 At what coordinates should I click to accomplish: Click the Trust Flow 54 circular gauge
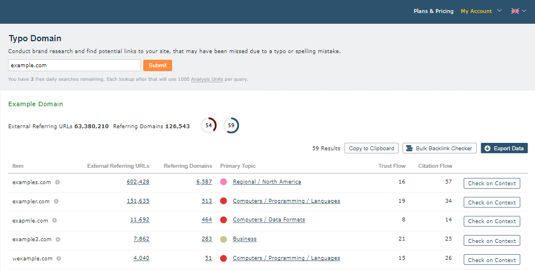(x=208, y=125)
